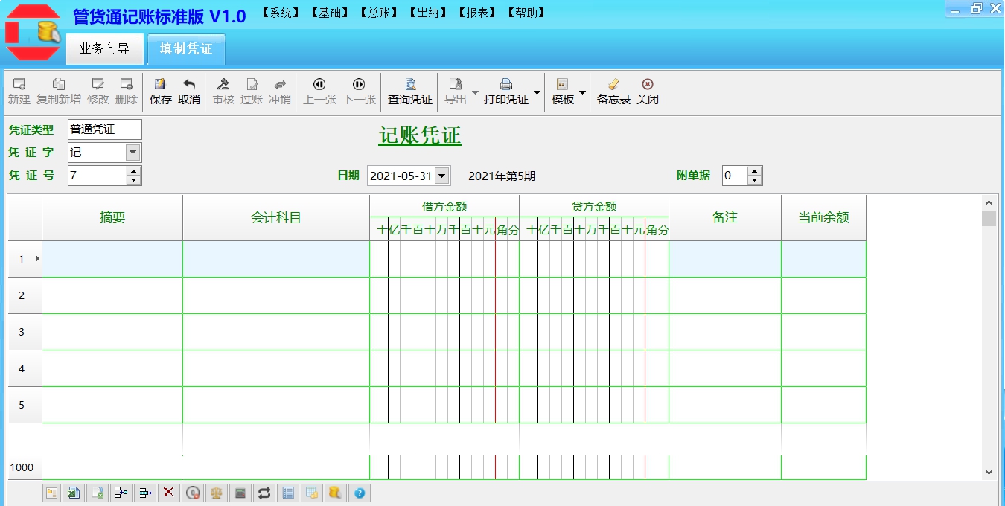Click the blue help question-mark icon

(360, 492)
